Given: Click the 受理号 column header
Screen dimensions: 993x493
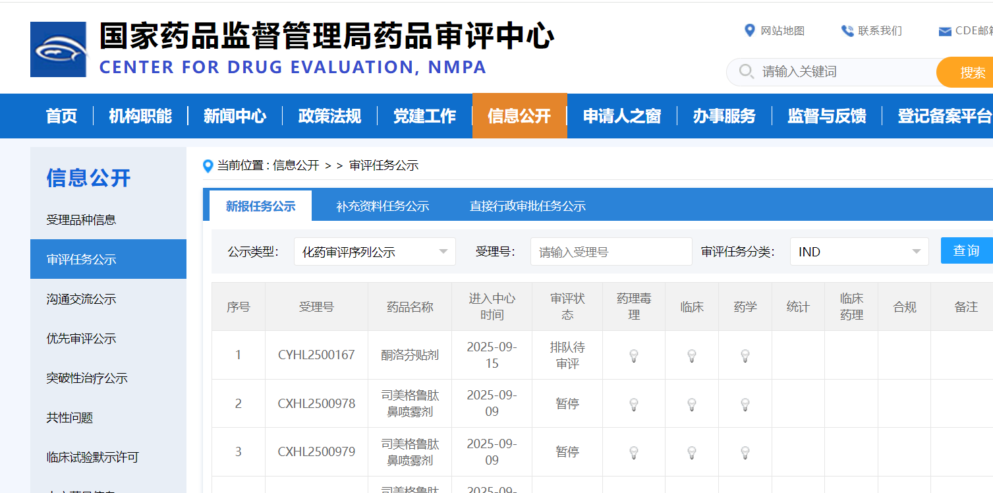Looking at the screenshot, I should (316, 306).
